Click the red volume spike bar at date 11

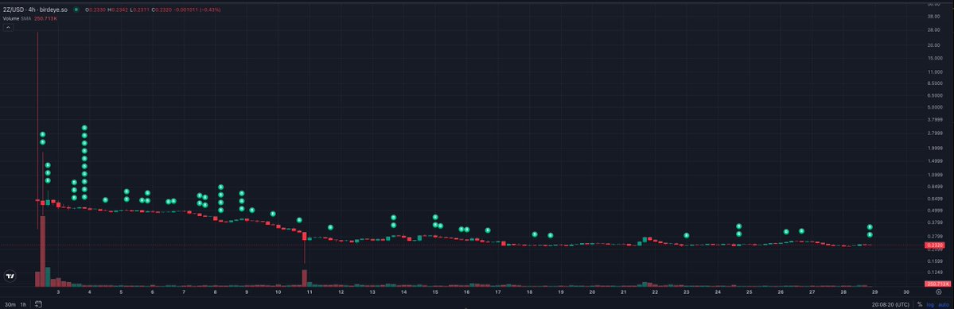(x=304, y=277)
